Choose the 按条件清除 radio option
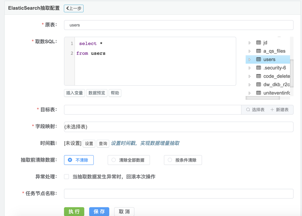The image size is (302, 216). pyautogui.click(x=170, y=160)
